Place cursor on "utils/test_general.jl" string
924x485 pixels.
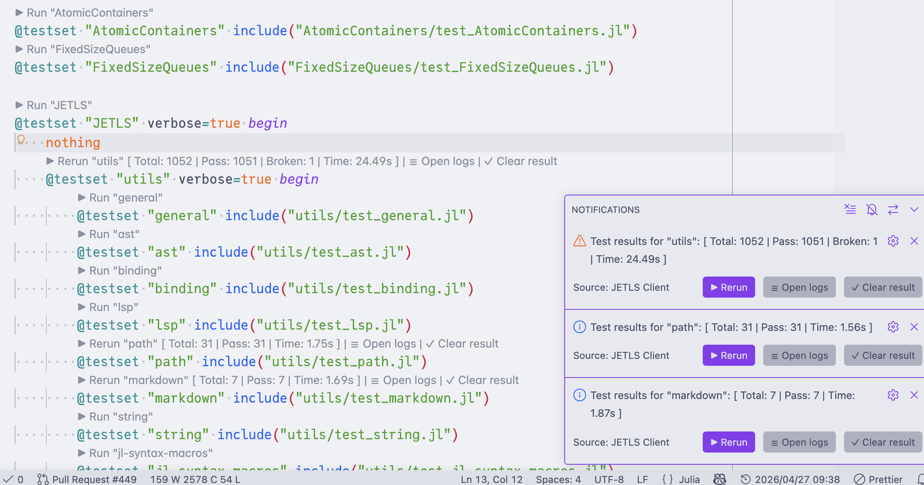tap(376, 215)
